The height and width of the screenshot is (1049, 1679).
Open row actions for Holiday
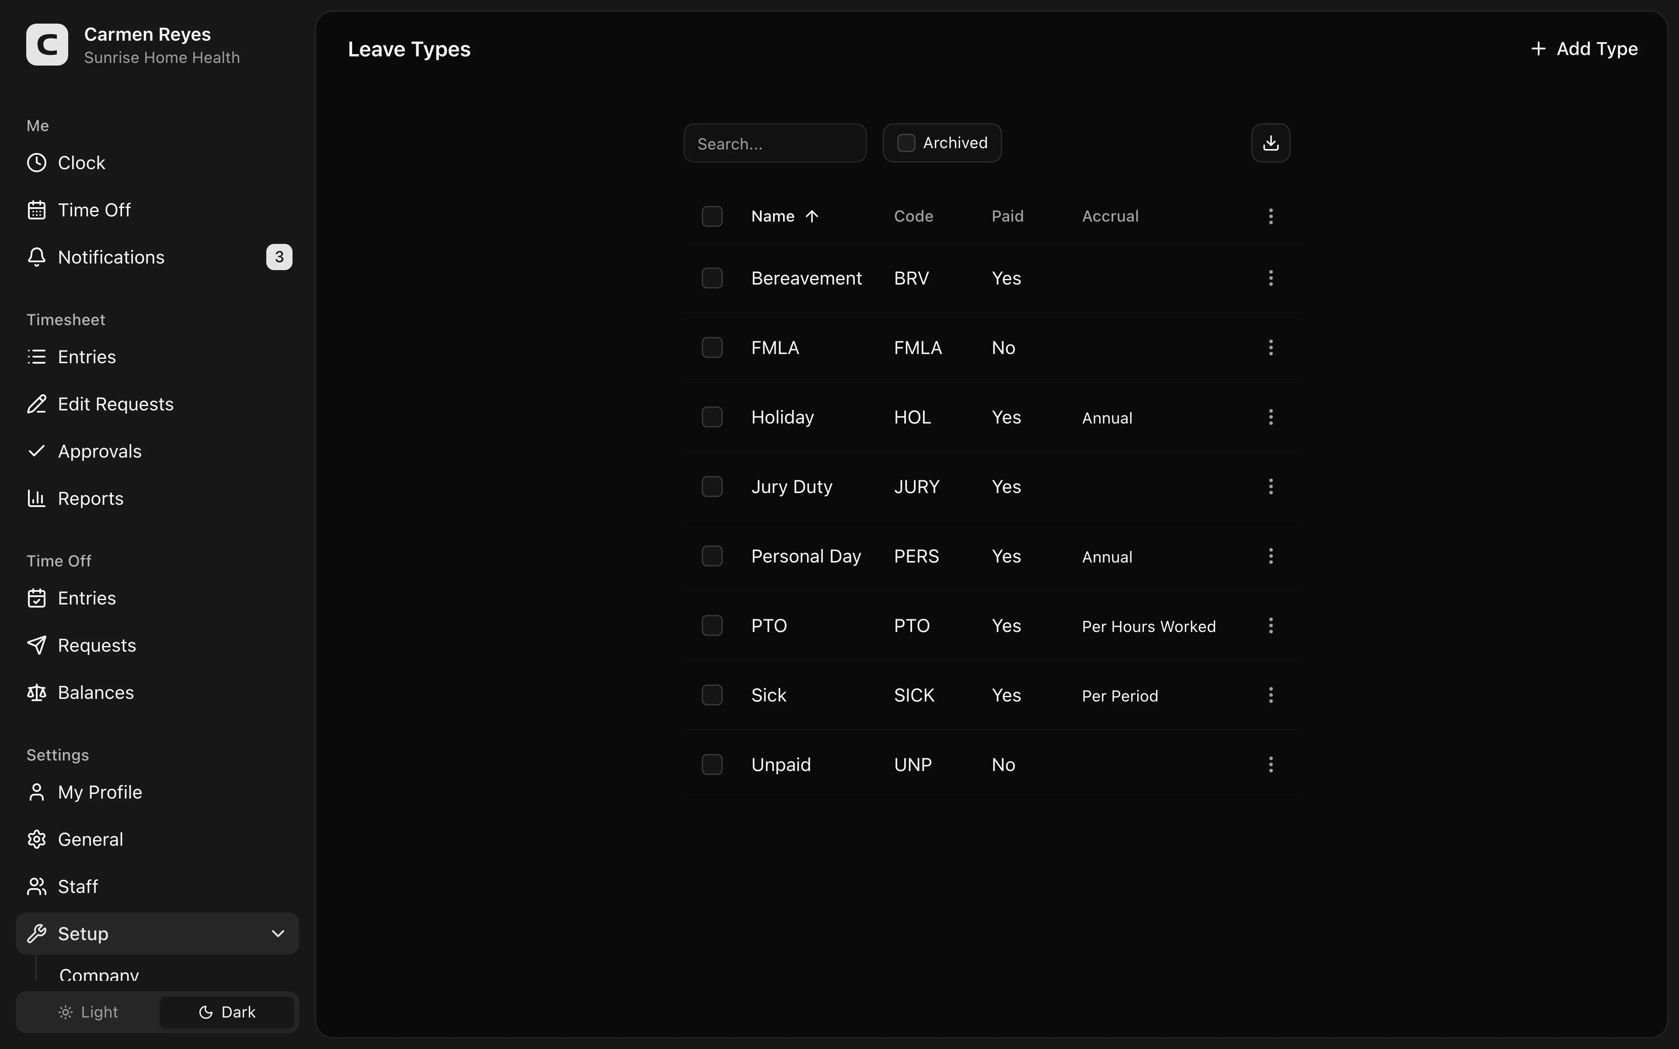click(x=1270, y=417)
